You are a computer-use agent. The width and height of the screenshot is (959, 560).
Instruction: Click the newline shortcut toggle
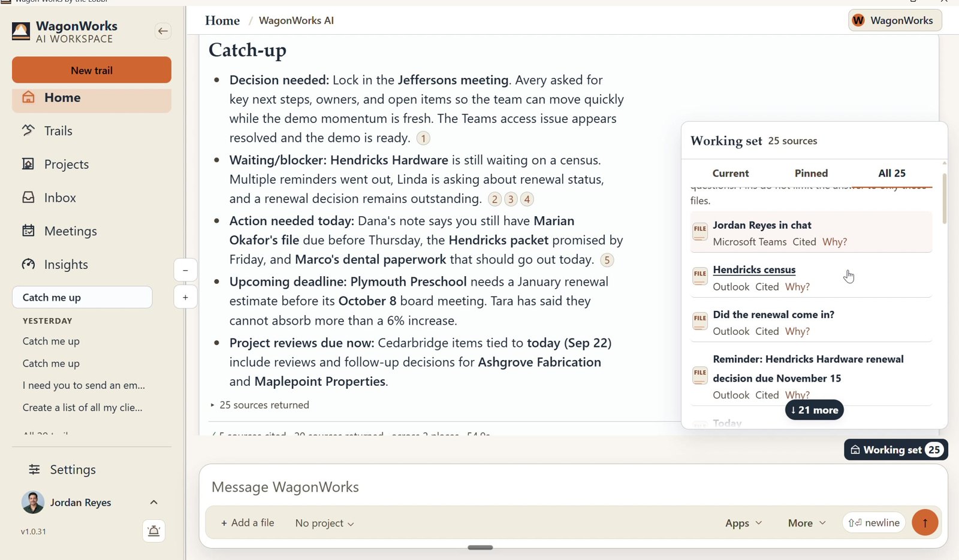click(874, 523)
